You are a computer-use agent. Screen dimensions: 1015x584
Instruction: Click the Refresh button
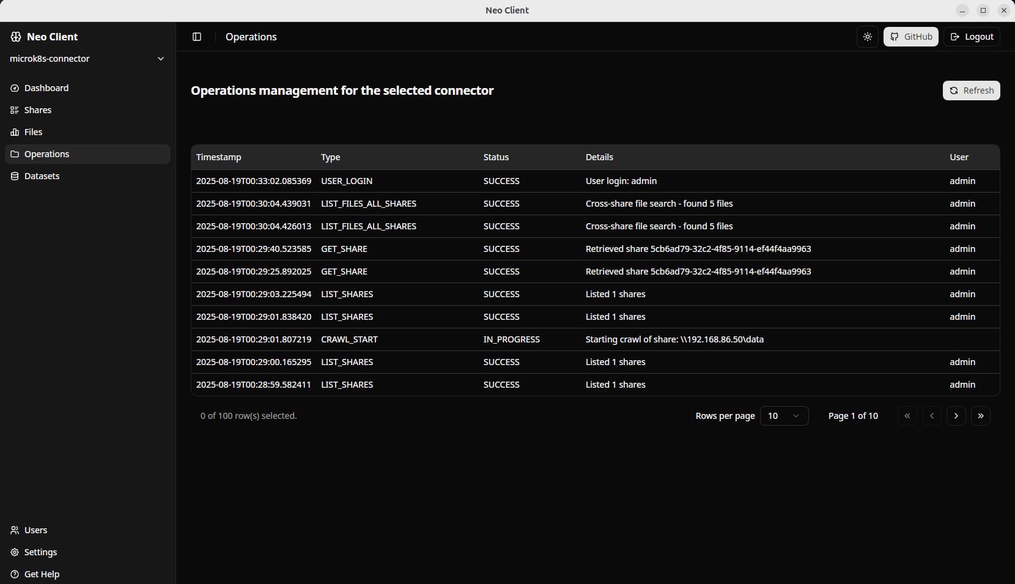(x=971, y=90)
